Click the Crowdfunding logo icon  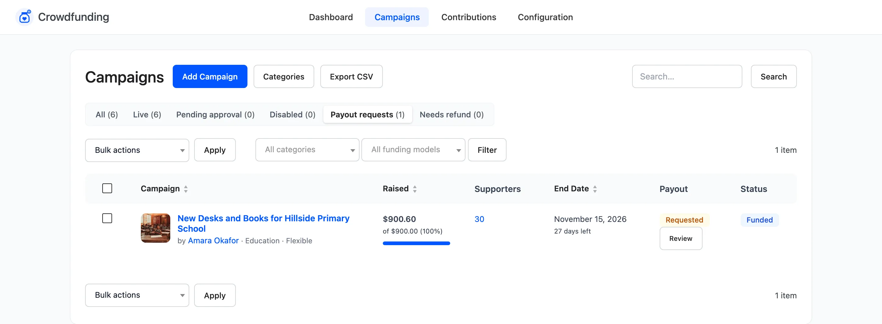(x=24, y=17)
